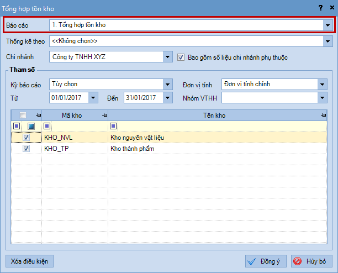Click second filter icon in checkbox column

click(31, 126)
